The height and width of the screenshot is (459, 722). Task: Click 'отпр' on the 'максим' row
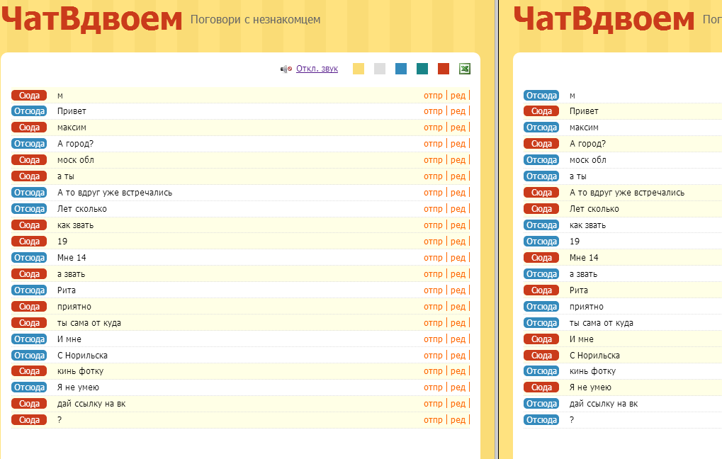coord(433,127)
